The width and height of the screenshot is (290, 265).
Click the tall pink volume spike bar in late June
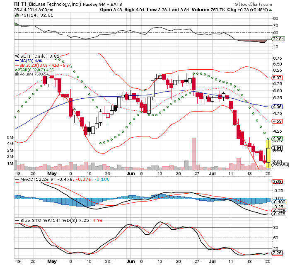coord(193,154)
